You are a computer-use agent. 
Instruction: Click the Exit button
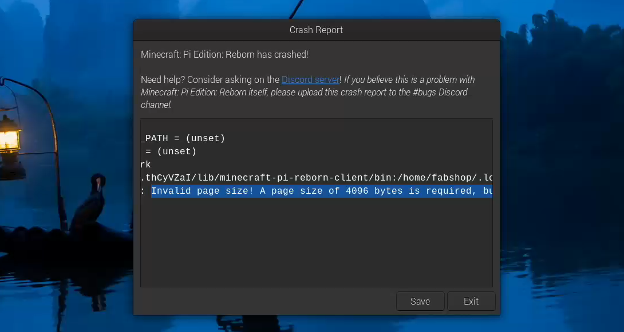[471, 301]
